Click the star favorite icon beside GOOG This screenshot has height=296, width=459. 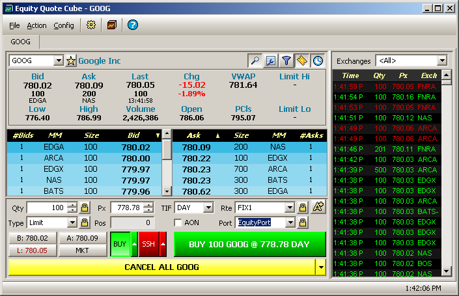tap(70, 61)
